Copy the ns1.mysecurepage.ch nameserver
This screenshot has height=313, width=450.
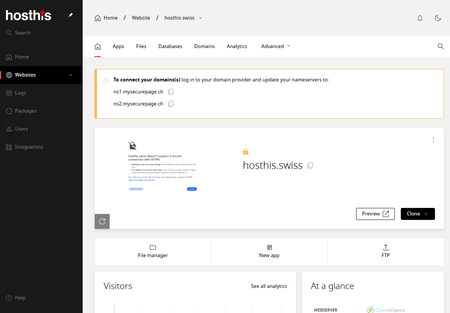171,92
